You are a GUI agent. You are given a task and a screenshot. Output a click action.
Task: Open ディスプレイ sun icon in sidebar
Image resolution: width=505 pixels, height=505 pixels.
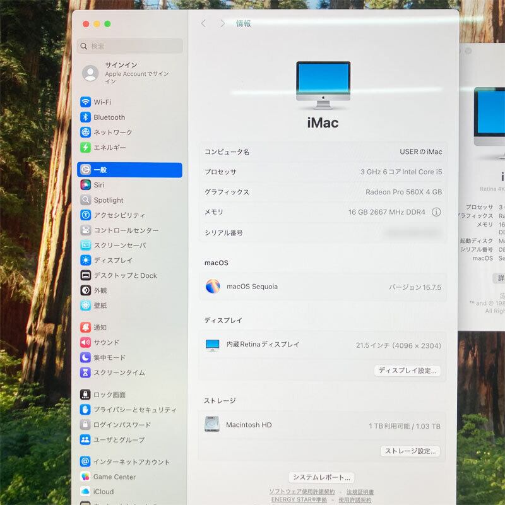[x=85, y=260]
